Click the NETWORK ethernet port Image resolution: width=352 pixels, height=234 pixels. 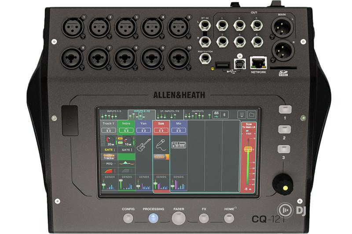[x=258, y=63]
